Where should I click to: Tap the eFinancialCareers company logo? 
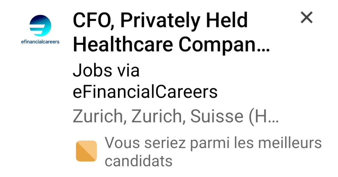[x=40, y=29]
